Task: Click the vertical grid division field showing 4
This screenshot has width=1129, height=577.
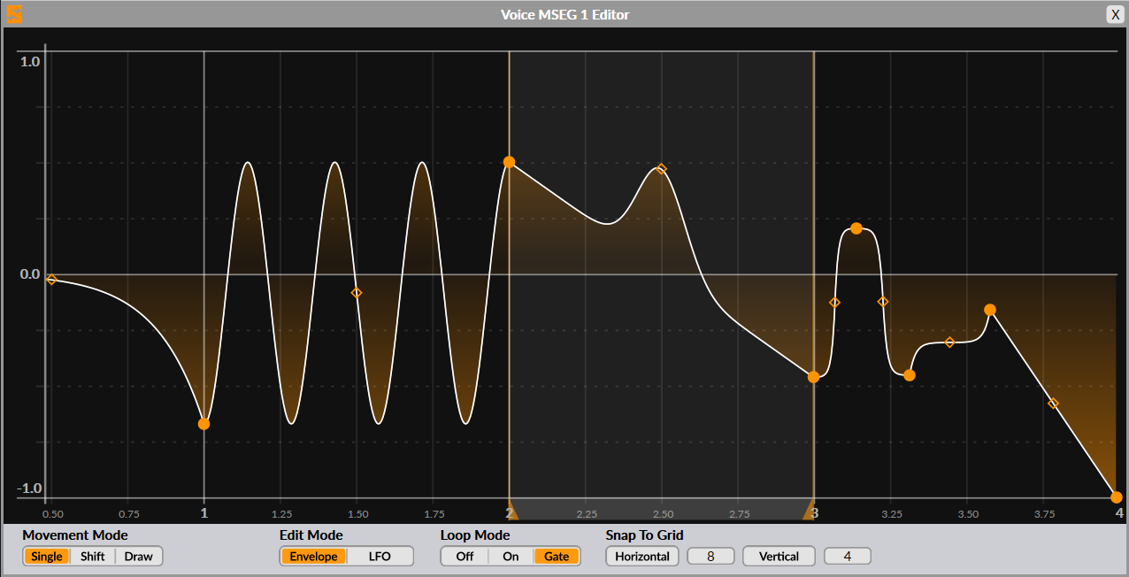Action: pyautogui.click(x=847, y=556)
